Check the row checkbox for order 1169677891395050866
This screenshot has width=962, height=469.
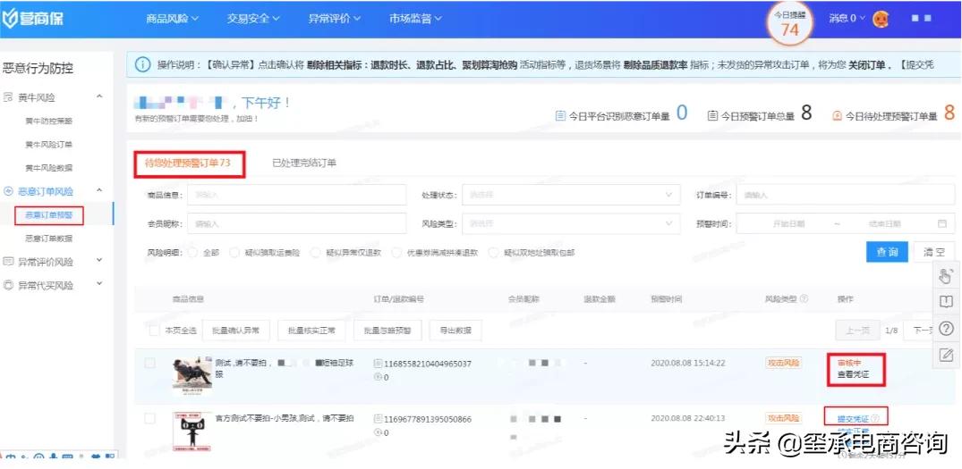click(x=149, y=419)
